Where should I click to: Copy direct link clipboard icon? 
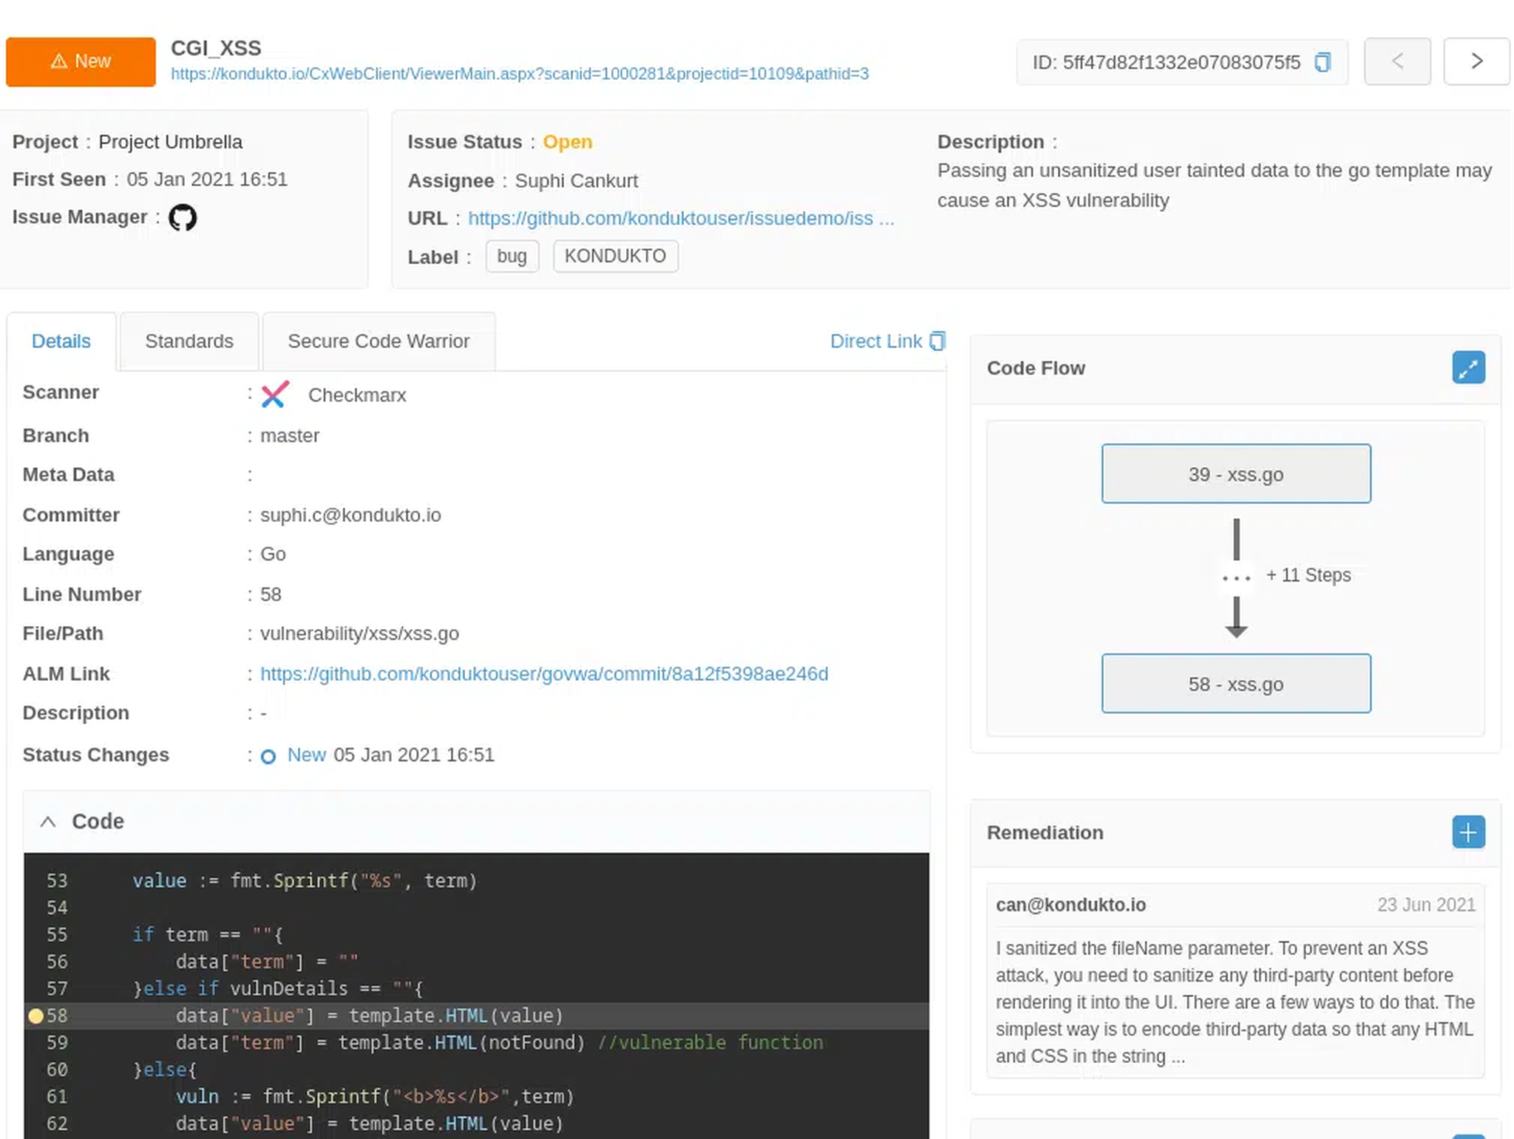point(937,341)
